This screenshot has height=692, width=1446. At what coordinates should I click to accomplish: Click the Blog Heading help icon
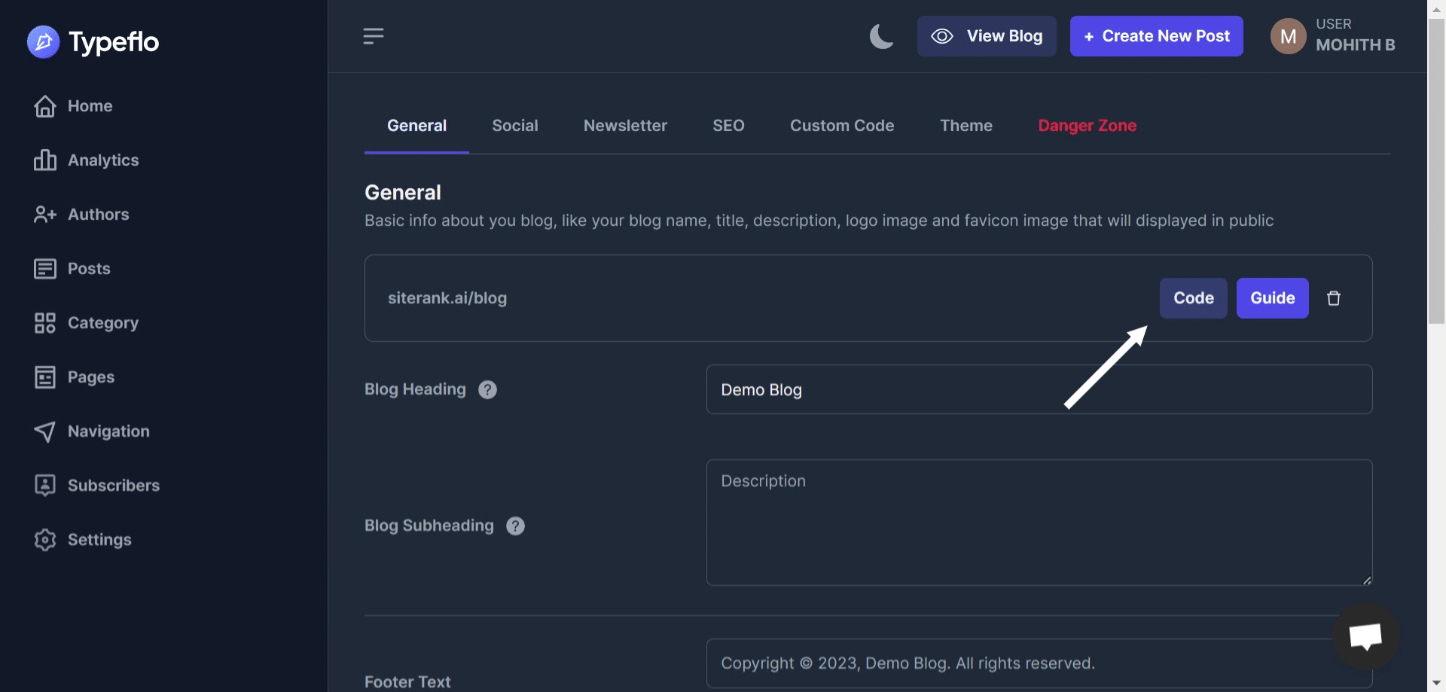pos(487,389)
